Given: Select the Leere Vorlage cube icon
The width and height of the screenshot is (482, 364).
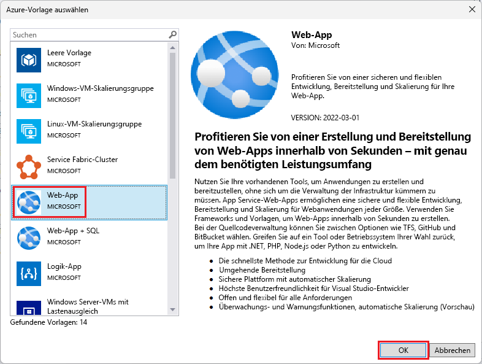Looking at the screenshot, I should (29, 60).
